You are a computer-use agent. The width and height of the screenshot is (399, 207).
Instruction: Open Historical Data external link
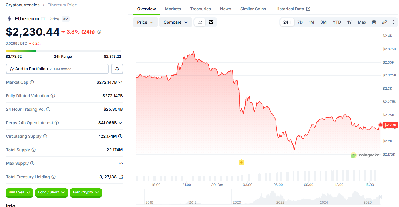pos(293,9)
